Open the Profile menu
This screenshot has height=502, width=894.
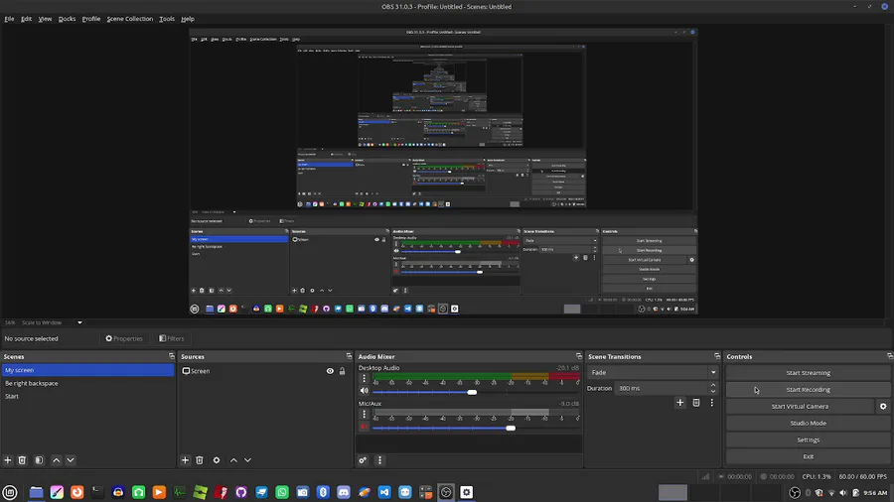pos(91,19)
